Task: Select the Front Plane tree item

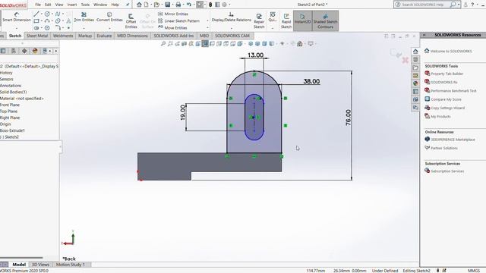Action: coord(10,105)
